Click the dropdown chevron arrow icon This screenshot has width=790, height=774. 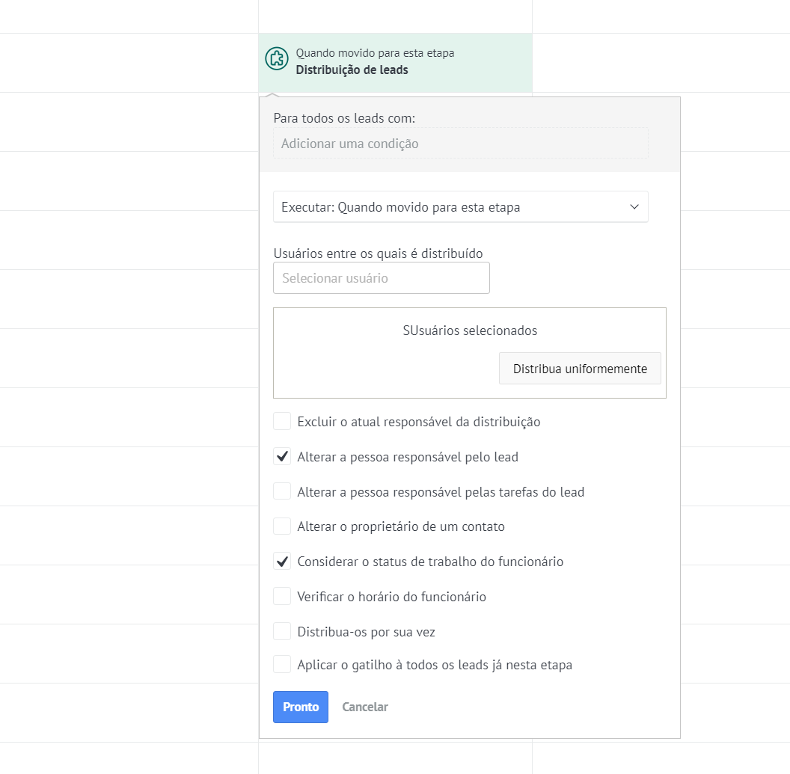(x=634, y=207)
